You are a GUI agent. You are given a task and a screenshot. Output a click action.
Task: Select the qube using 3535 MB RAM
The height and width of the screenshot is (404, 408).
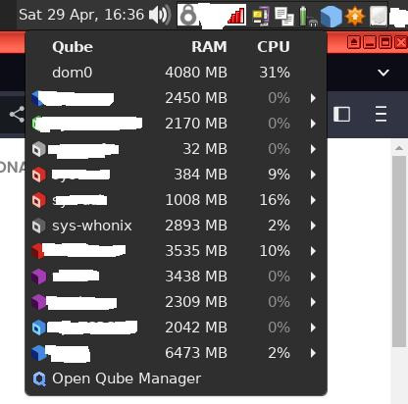pos(176,251)
